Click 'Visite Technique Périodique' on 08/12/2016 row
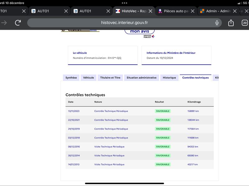 [x=109, y=147]
